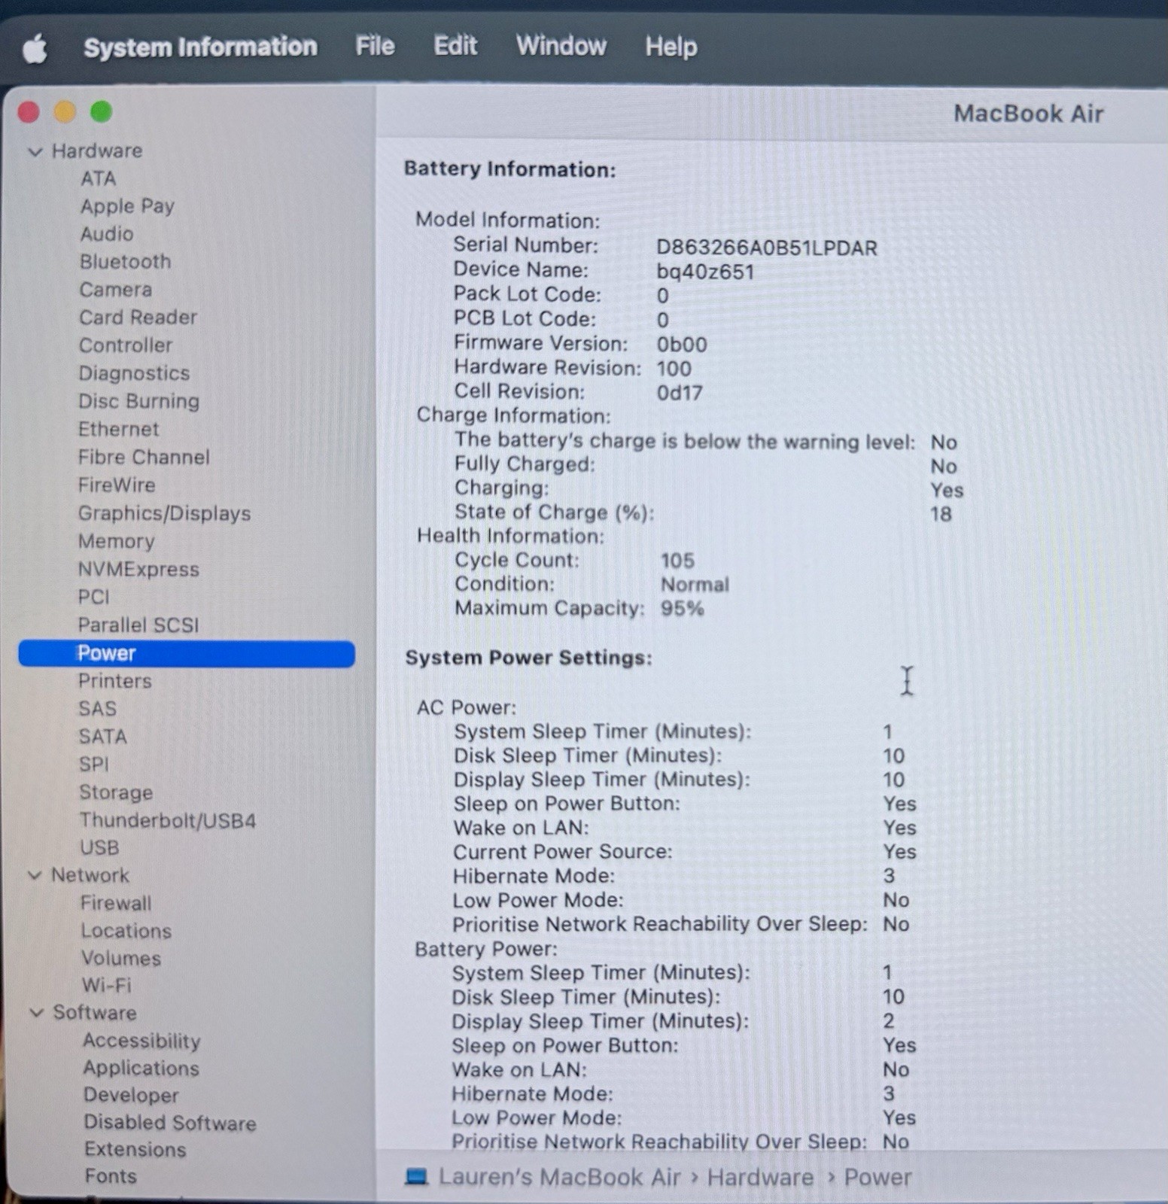Select Firewall under Network

click(116, 903)
